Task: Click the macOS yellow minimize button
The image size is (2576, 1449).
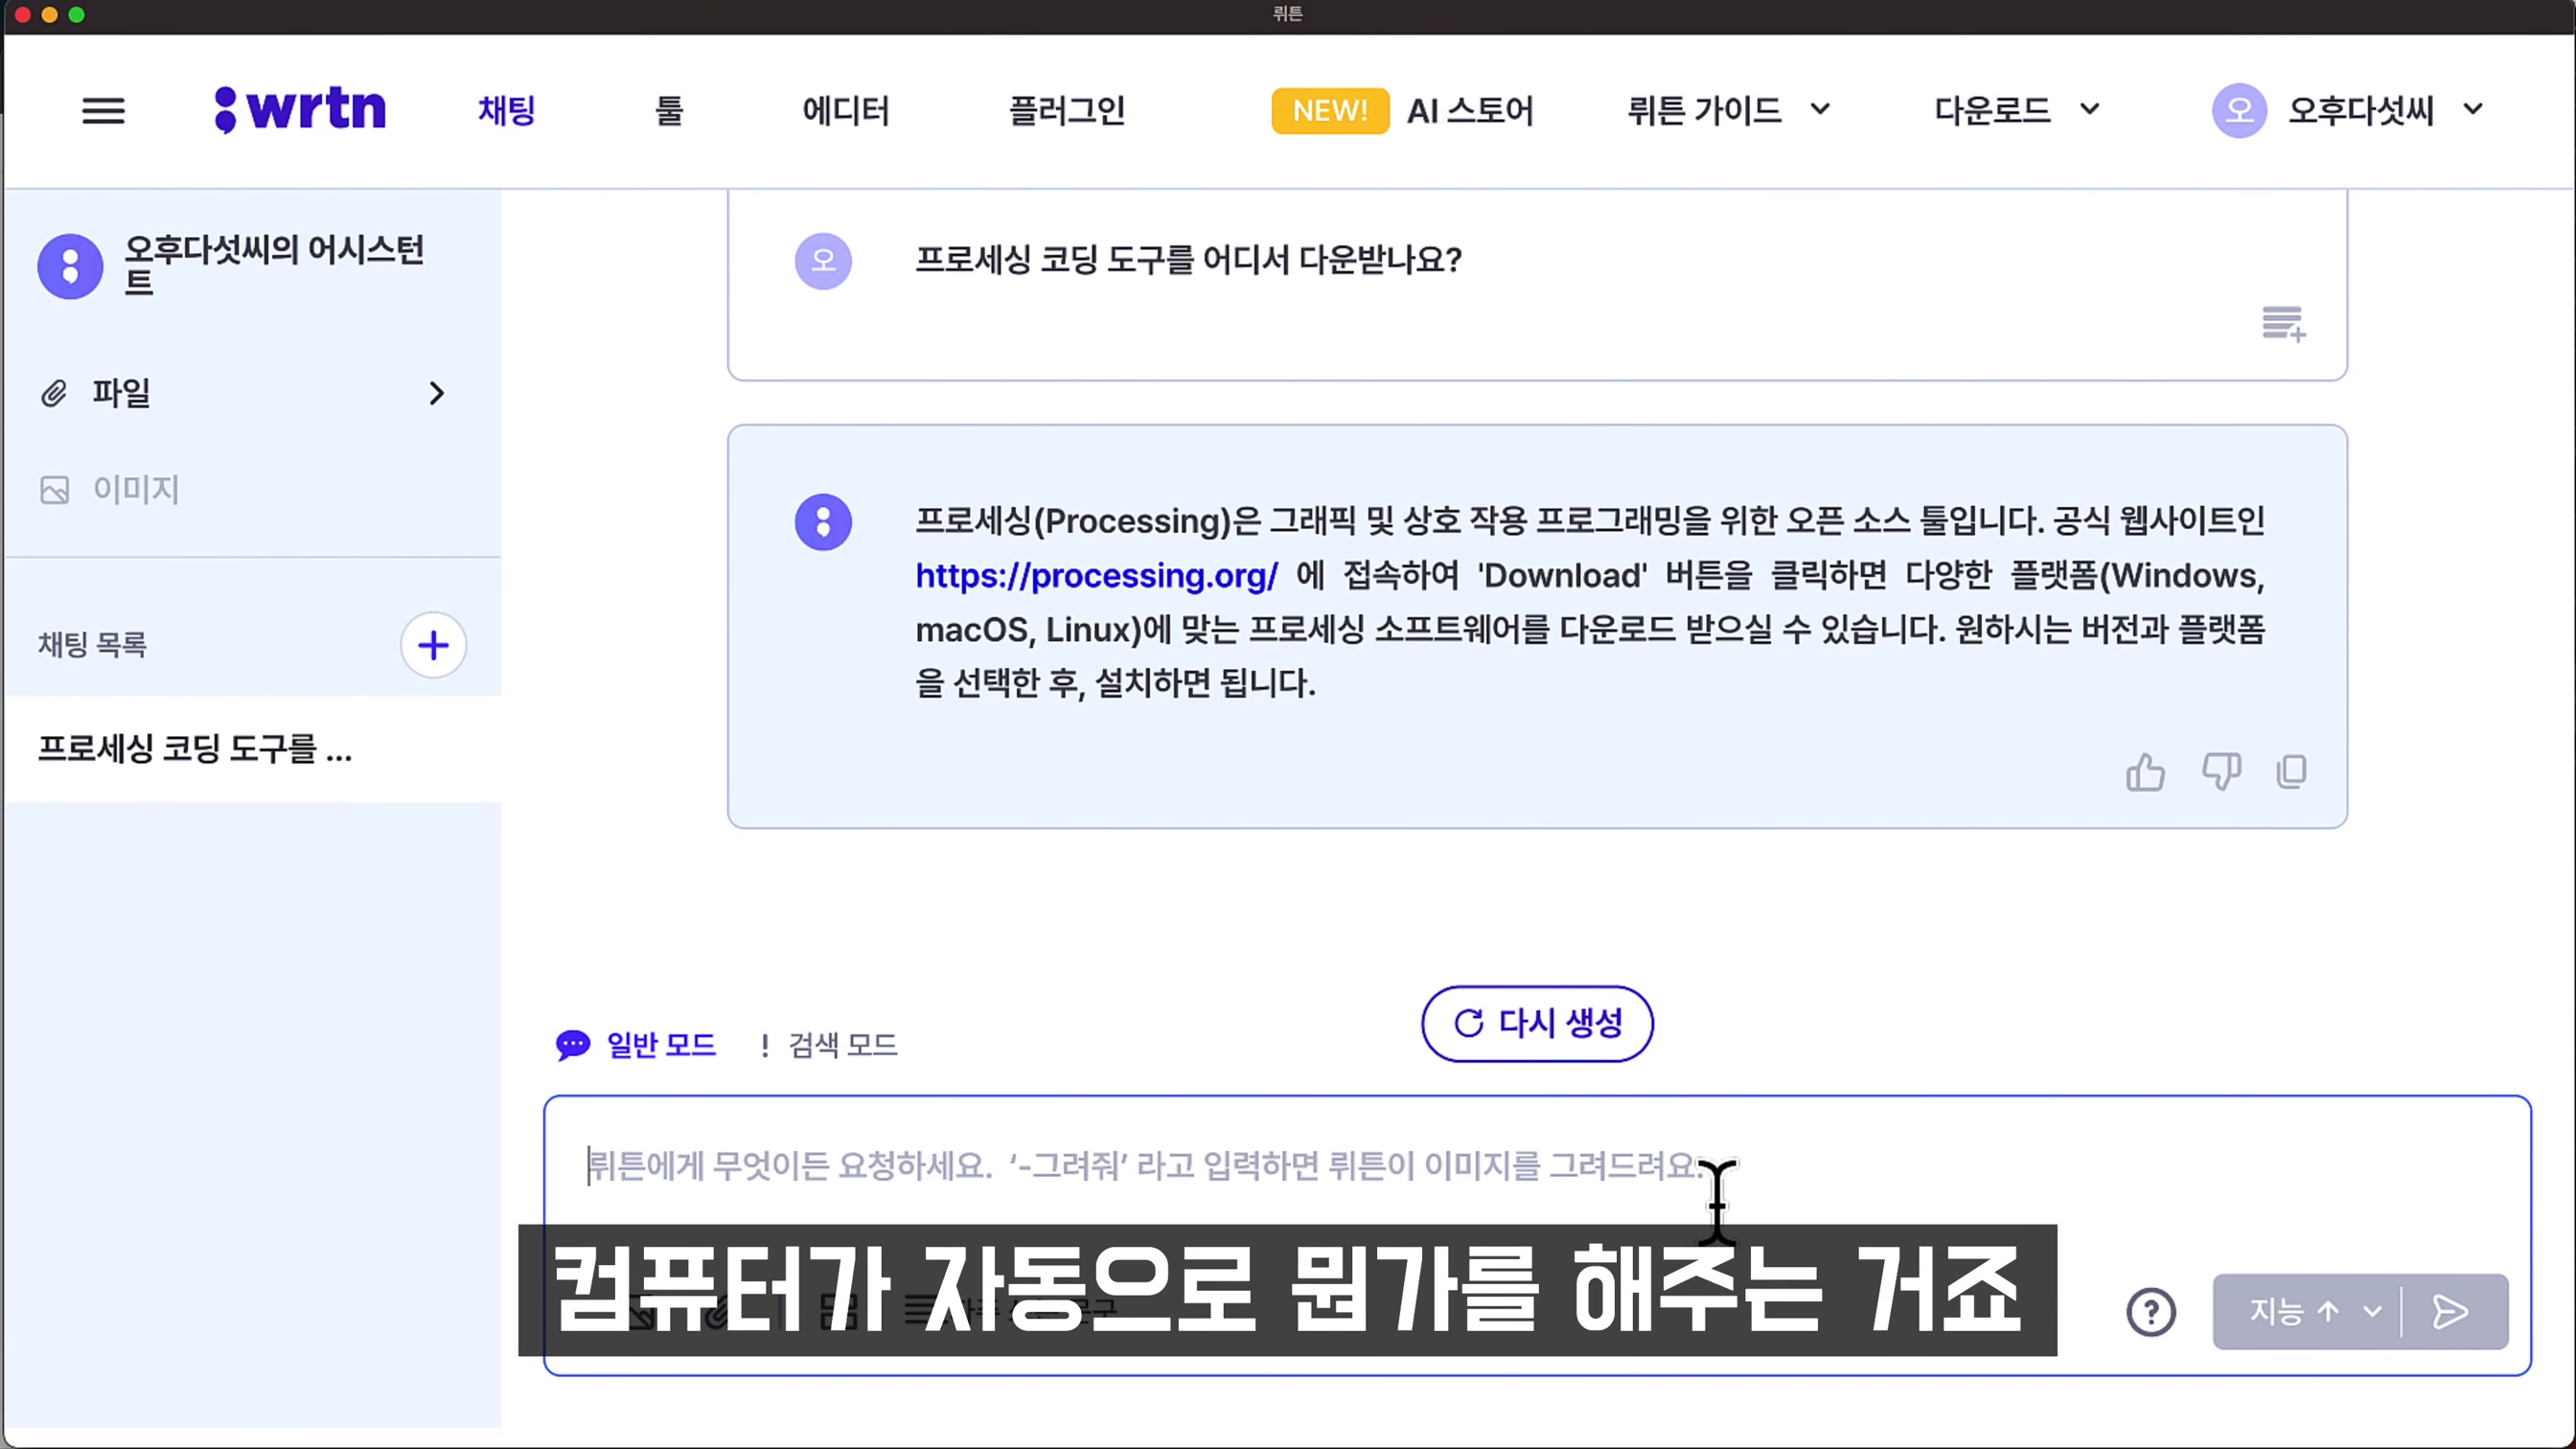Action: point(49,14)
